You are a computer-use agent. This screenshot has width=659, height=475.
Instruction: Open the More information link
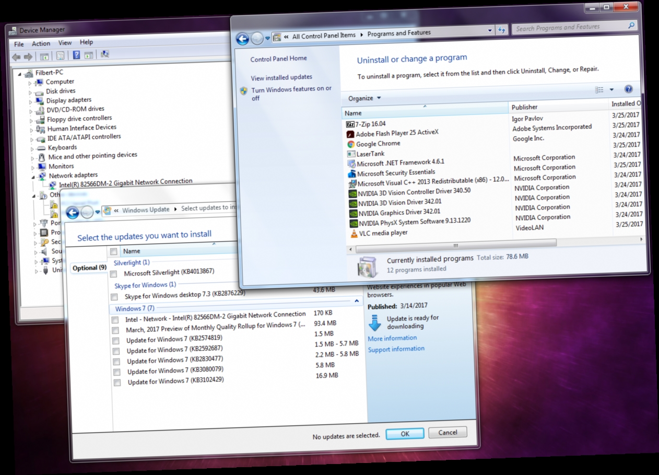[x=392, y=338]
